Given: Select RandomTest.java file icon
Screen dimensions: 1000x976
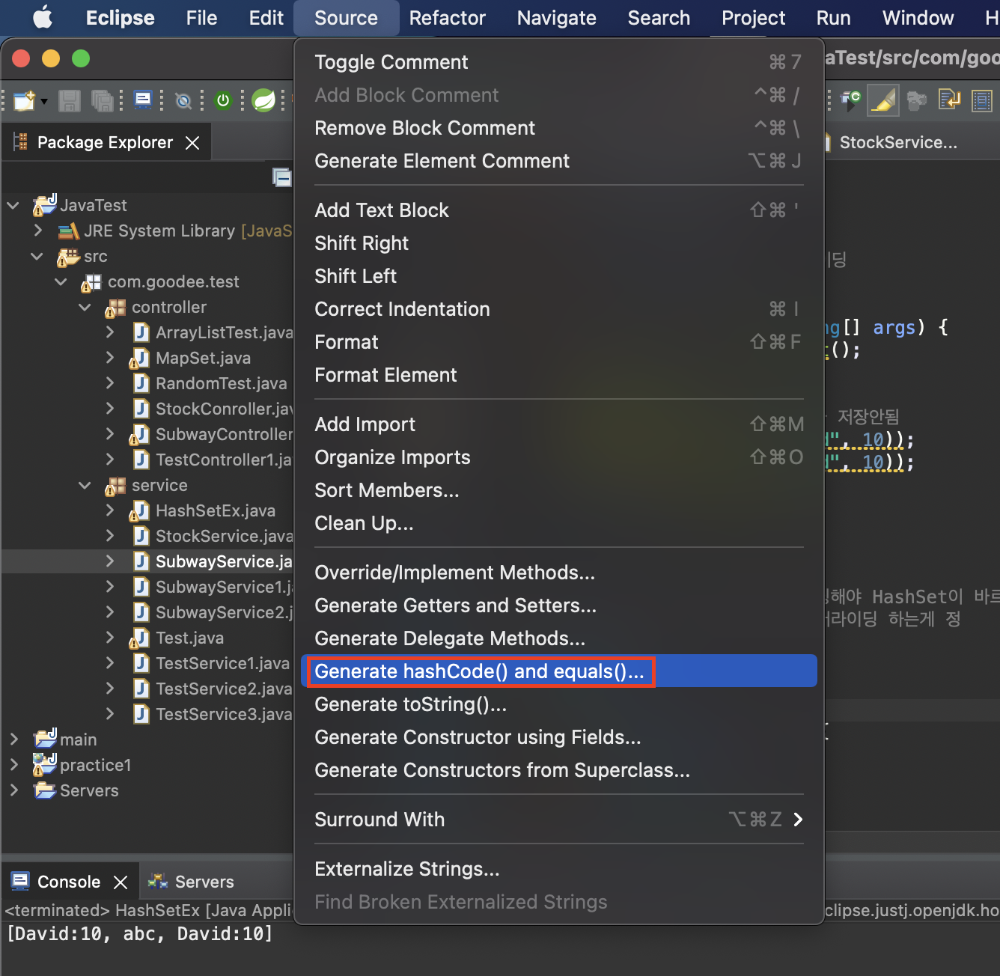Looking at the screenshot, I should click(141, 383).
